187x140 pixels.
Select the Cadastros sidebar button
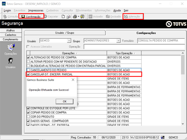[11, 35]
